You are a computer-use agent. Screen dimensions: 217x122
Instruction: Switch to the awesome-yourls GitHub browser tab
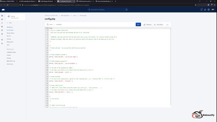[x=85, y=1]
